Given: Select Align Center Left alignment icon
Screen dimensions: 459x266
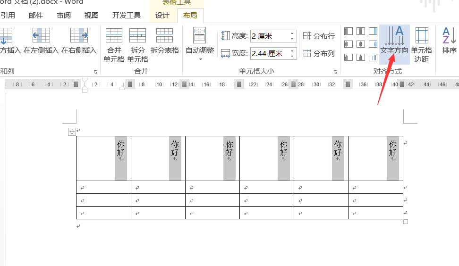Looking at the screenshot, I should click(x=348, y=44).
